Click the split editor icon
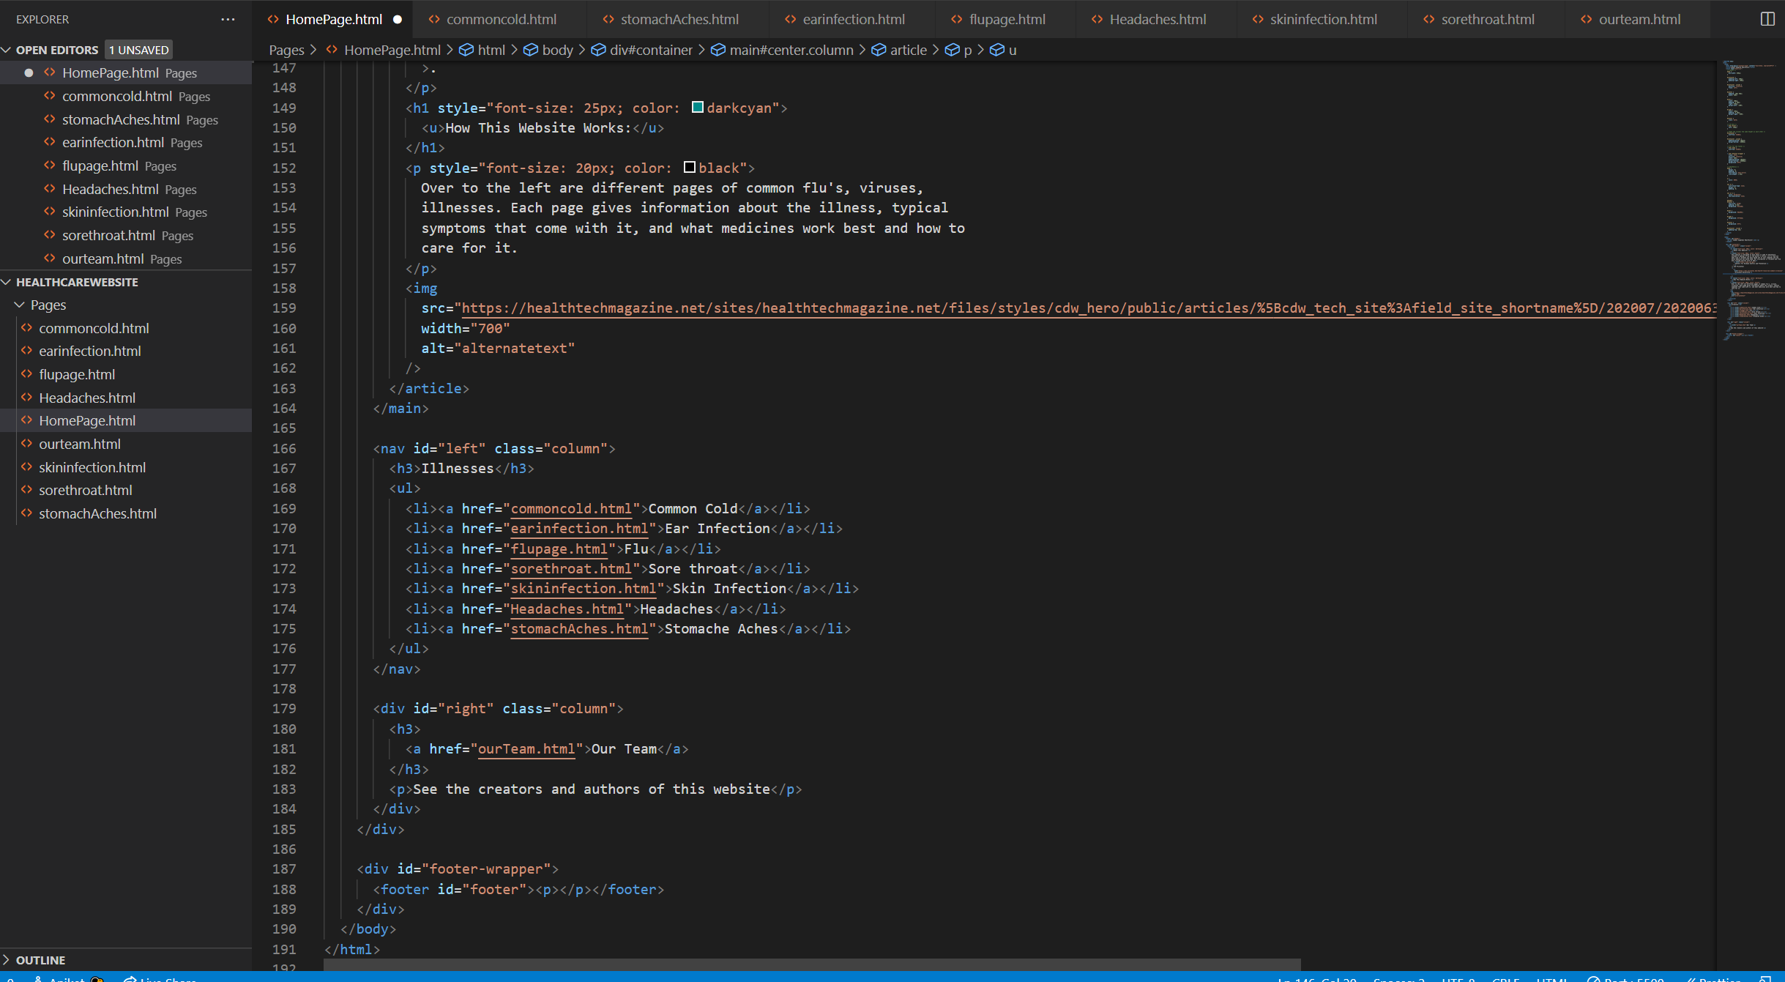Image resolution: width=1785 pixels, height=982 pixels. click(x=1767, y=19)
